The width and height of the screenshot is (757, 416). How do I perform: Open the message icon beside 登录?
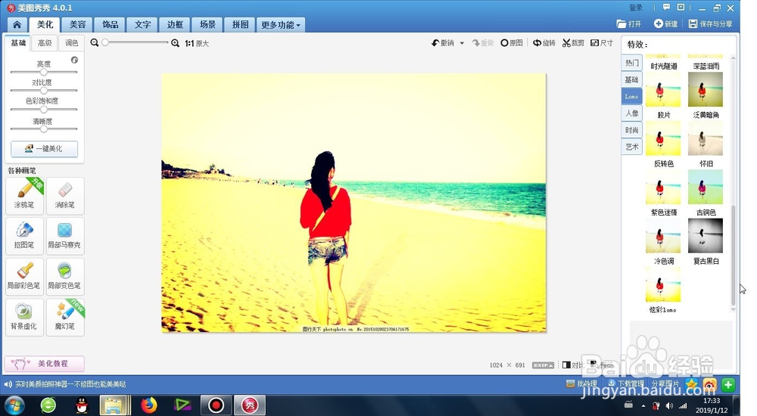point(666,8)
